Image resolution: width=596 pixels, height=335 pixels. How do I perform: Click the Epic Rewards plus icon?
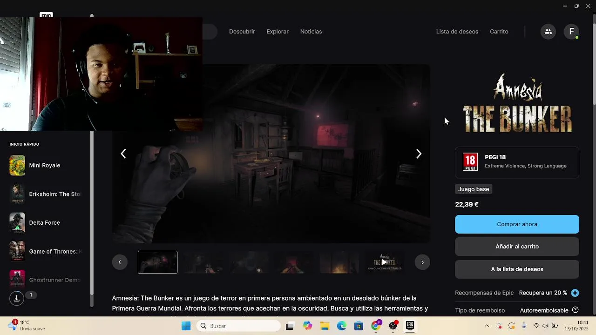[x=575, y=293]
